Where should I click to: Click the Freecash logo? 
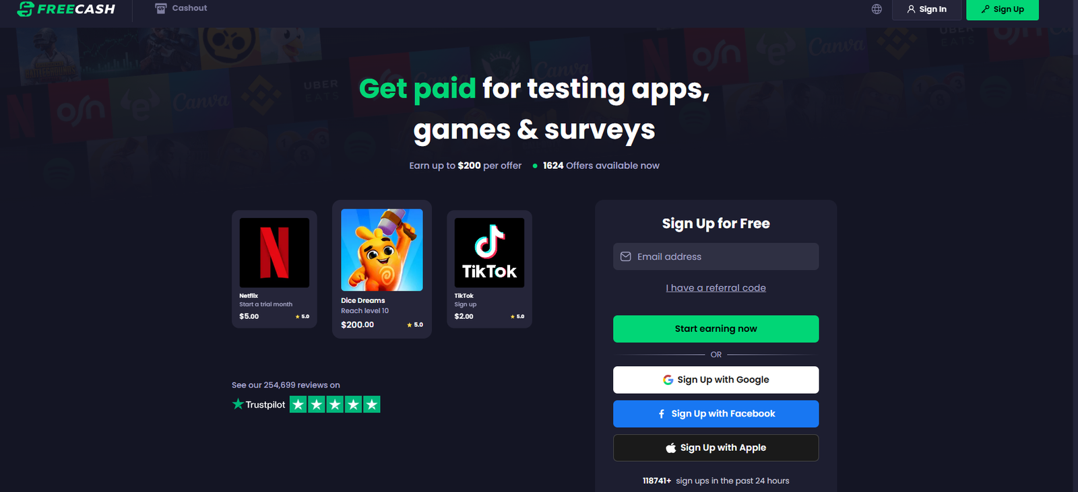(66, 9)
